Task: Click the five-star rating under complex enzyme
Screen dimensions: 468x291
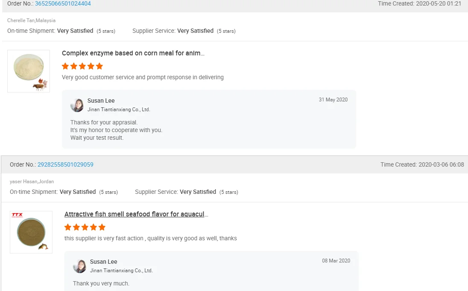Action: click(x=82, y=66)
